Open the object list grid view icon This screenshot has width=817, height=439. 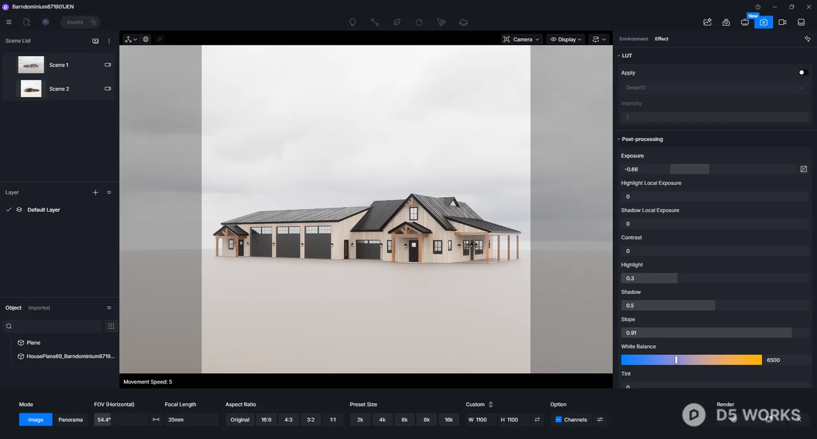(111, 326)
